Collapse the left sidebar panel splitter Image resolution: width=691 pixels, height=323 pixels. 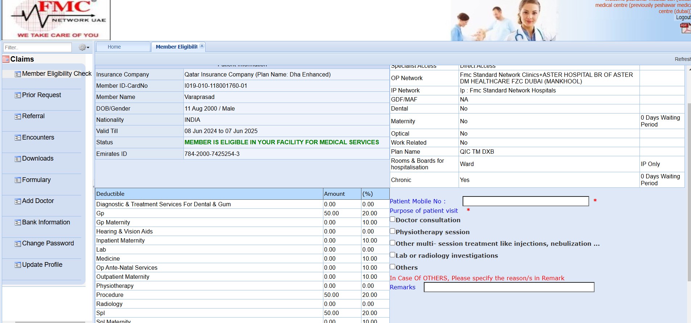pyautogui.click(x=94, y=187)
